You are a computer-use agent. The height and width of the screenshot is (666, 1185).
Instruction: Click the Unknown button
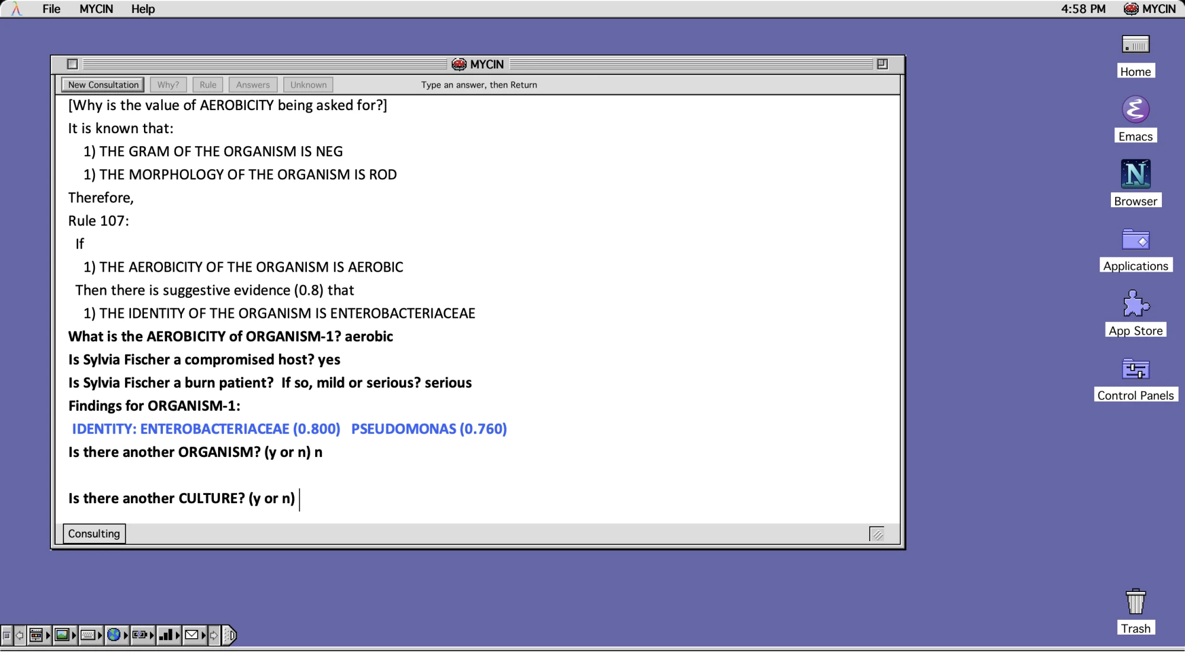(x=308, y=85)
